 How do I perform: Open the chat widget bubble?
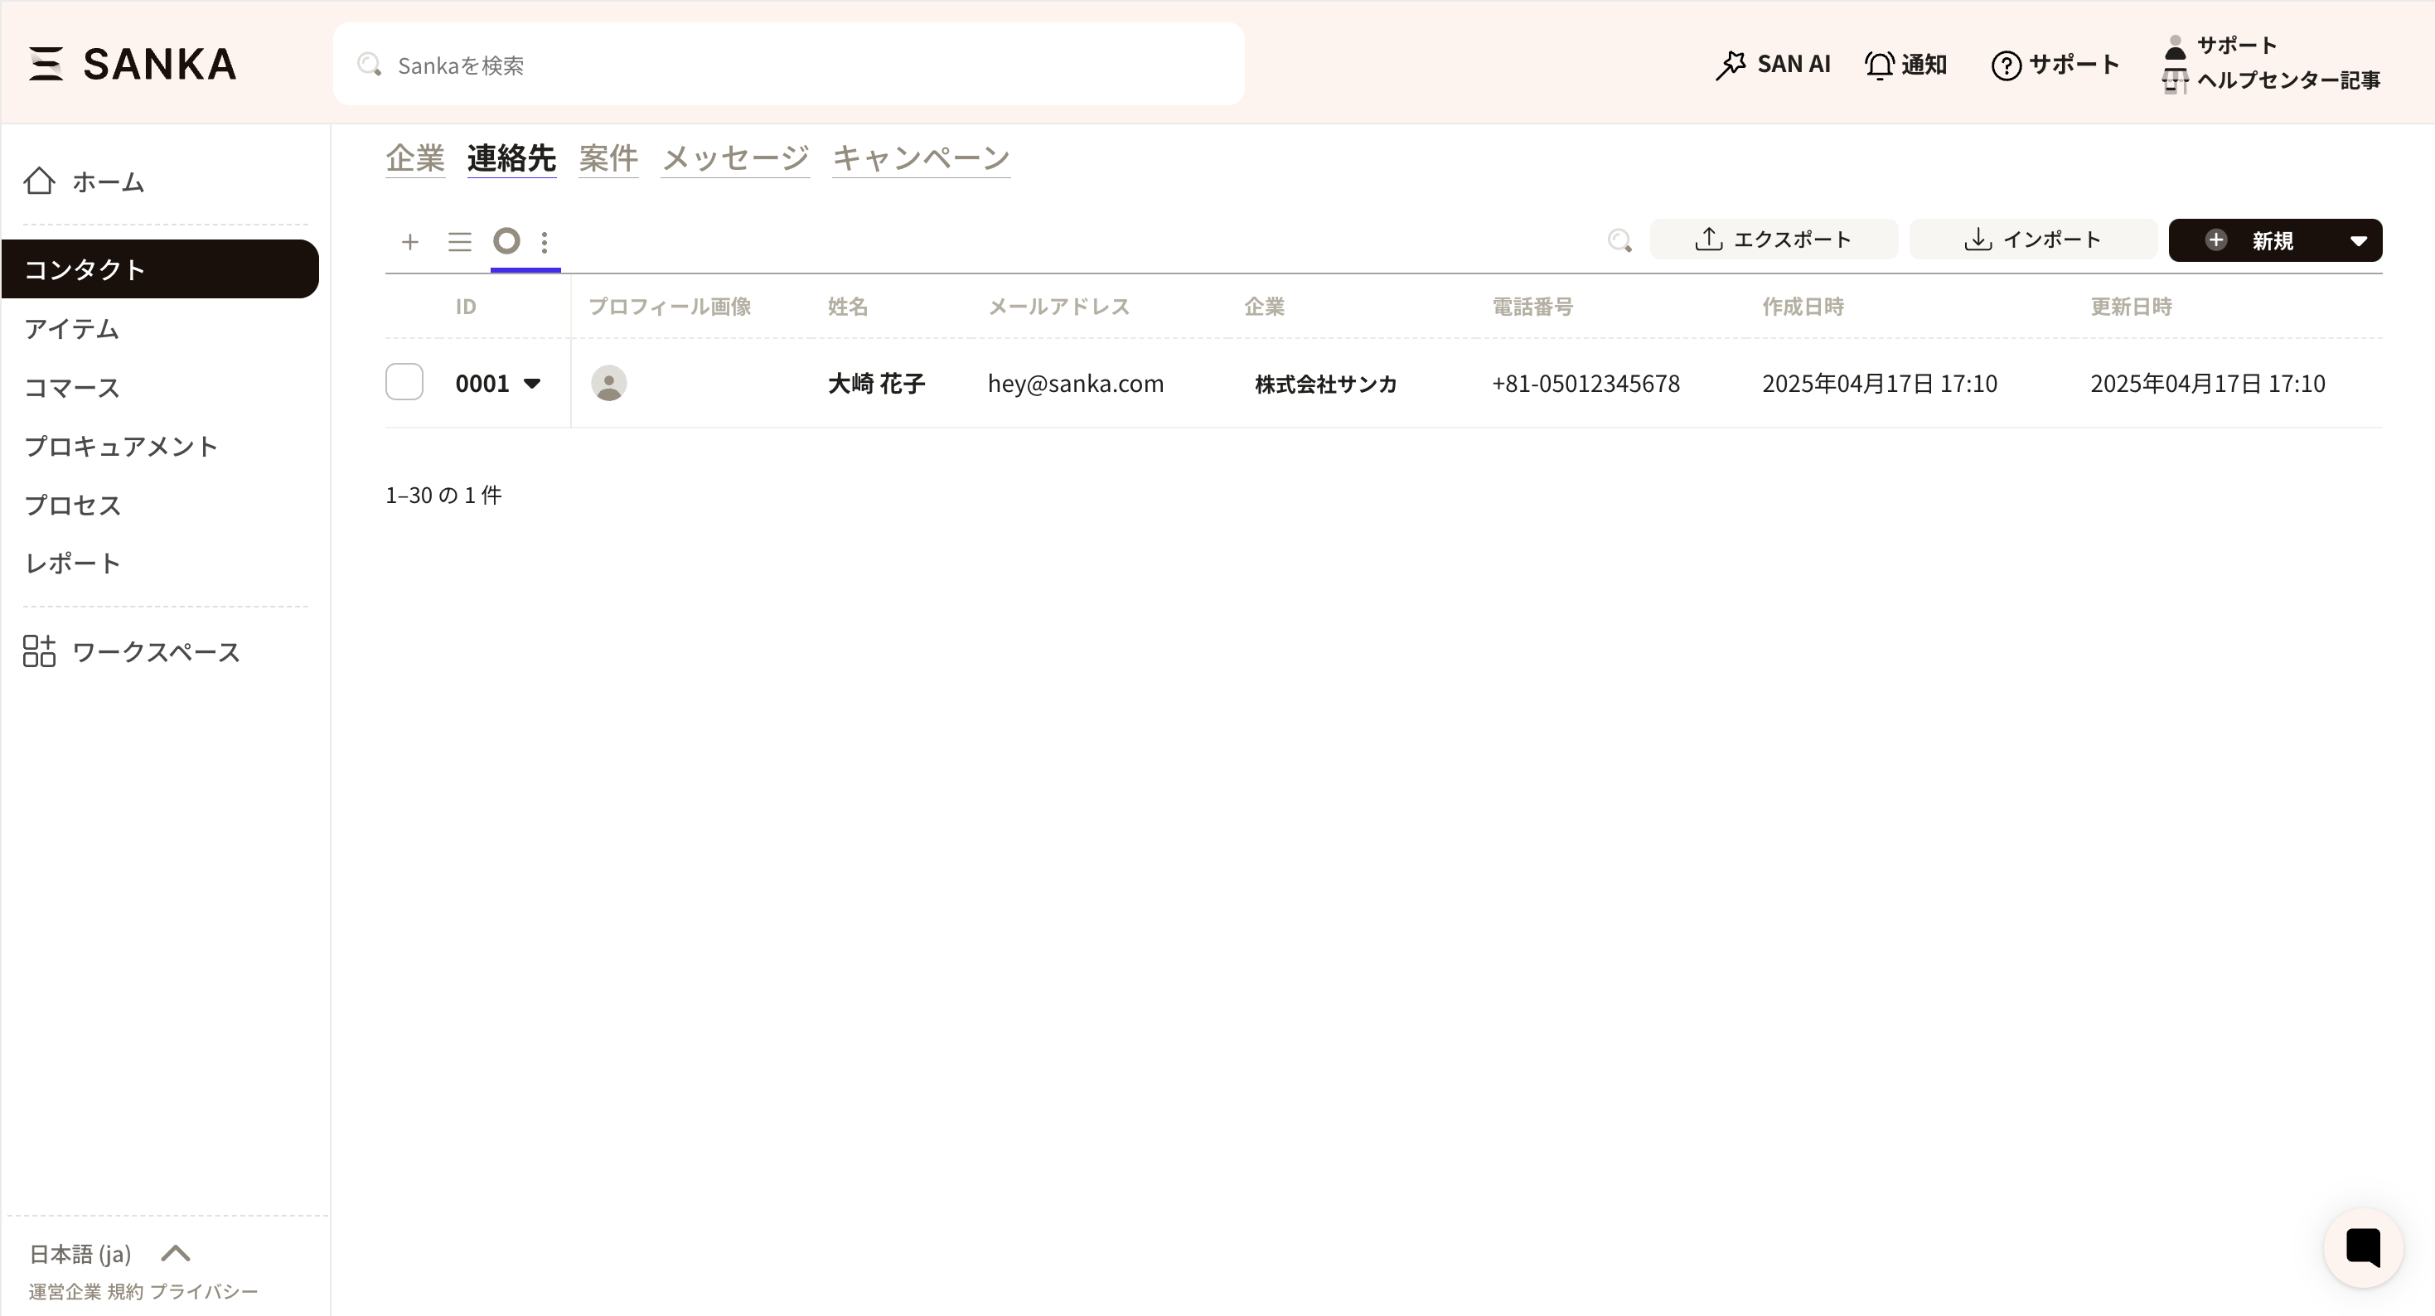tap(2362, 1247)
